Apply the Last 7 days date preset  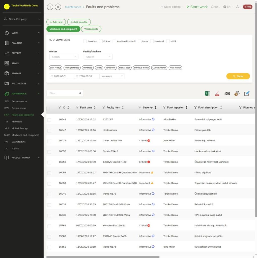55,68
